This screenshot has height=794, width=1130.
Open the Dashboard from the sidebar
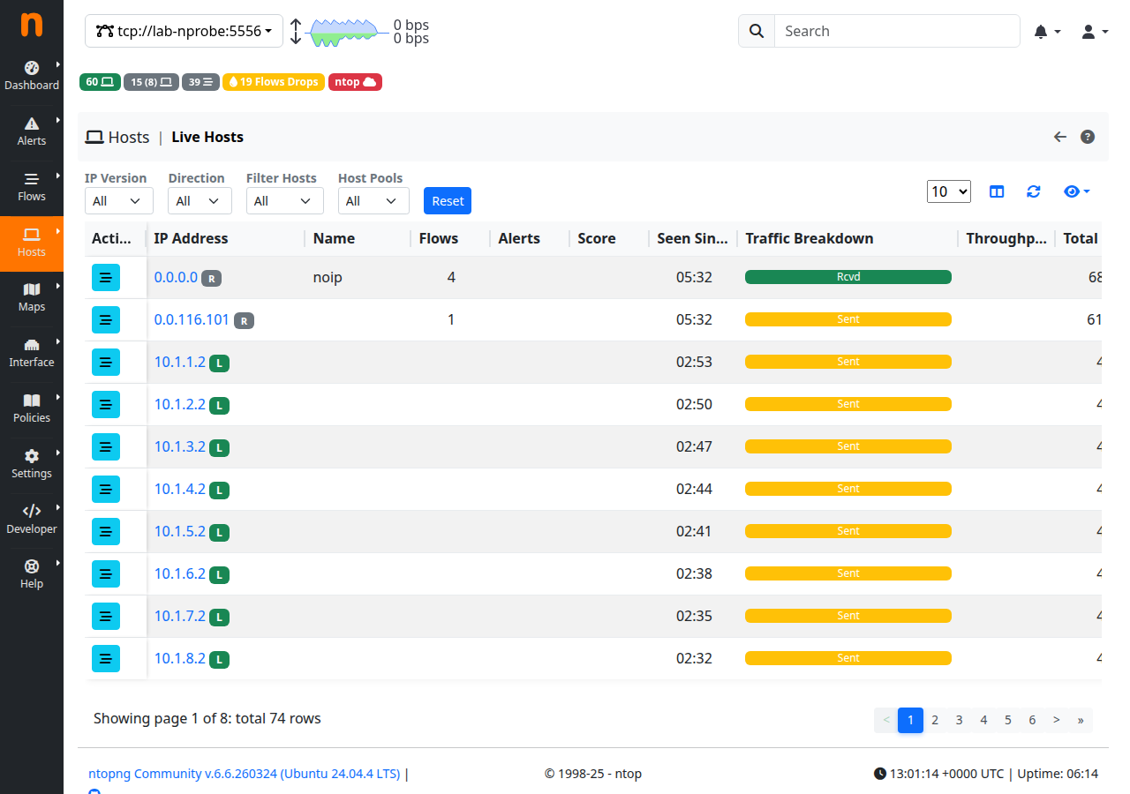point(32,75)
